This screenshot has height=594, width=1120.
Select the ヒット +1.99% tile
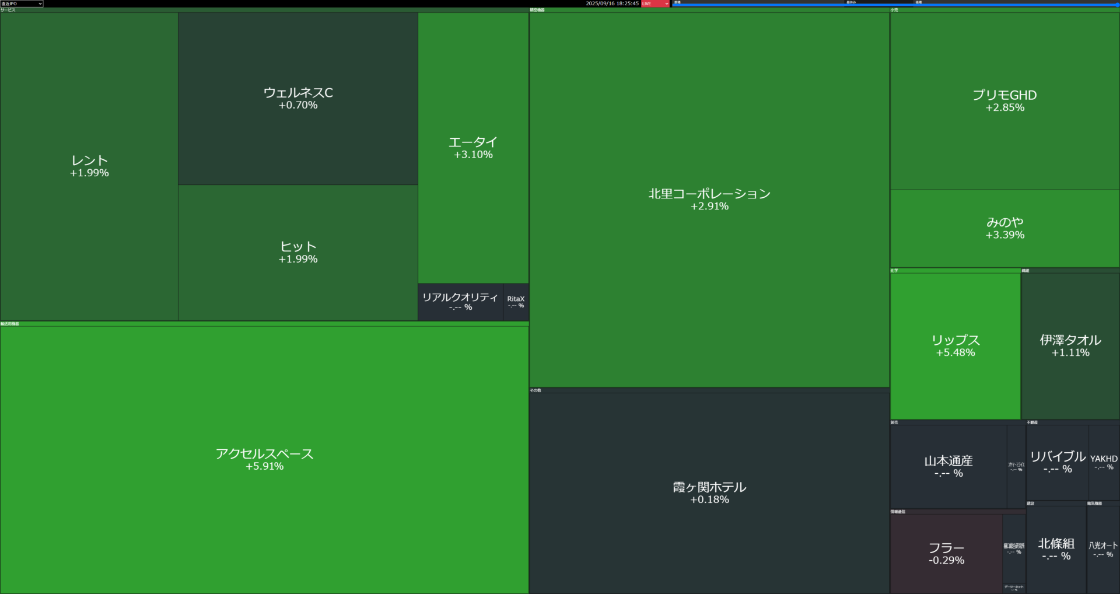point(298,253)
